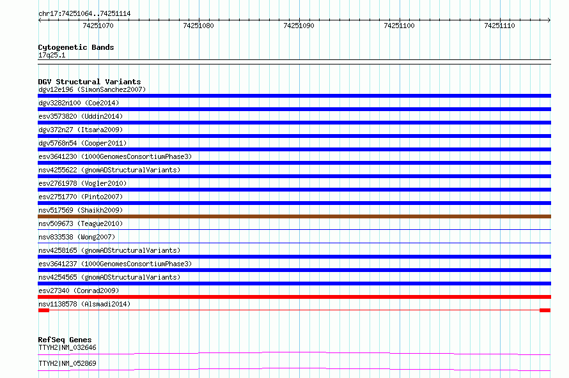Screen dimensions: 569x378
Task: Open variant esv27340 (Conrad2009)
Action: click(79, 291)
